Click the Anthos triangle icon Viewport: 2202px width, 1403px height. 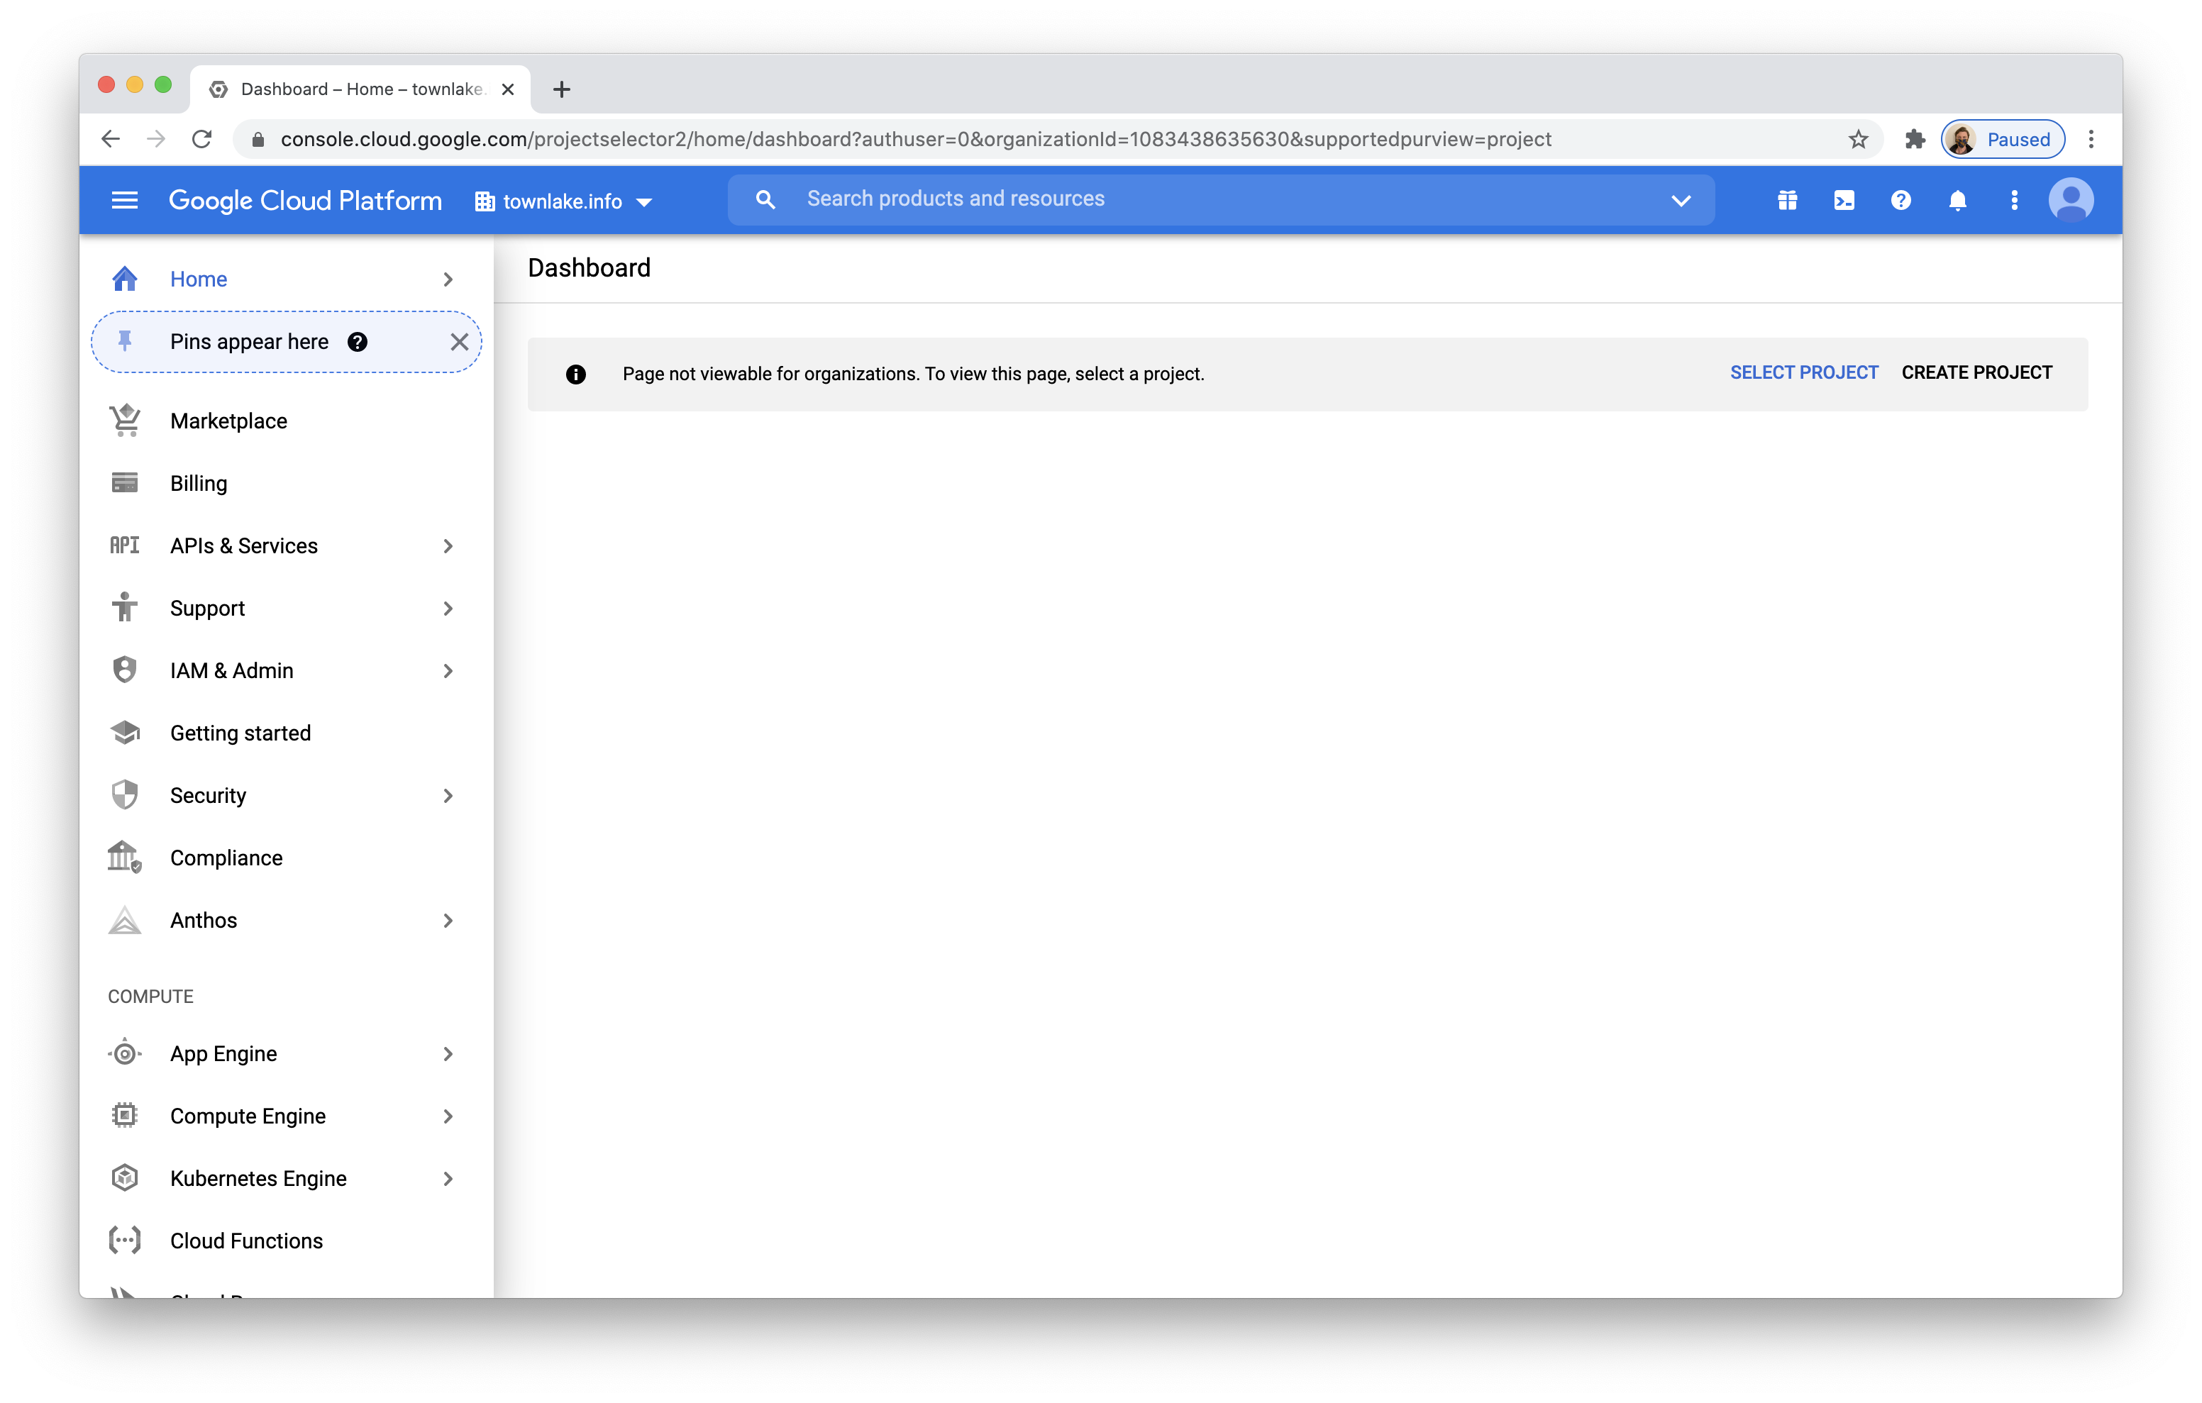click(124, 920)
